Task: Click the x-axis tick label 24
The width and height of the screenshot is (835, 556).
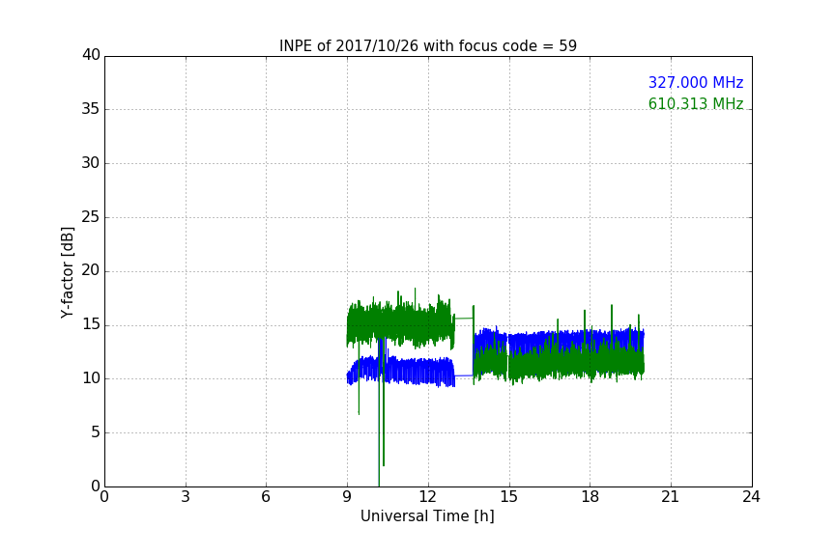Action: point(752,497)
